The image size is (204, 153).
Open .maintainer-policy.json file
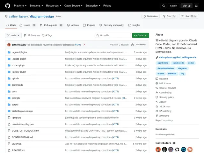23,124
